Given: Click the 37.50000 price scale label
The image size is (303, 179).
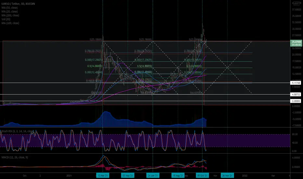Looking at the screenshot, I should 296,9.
